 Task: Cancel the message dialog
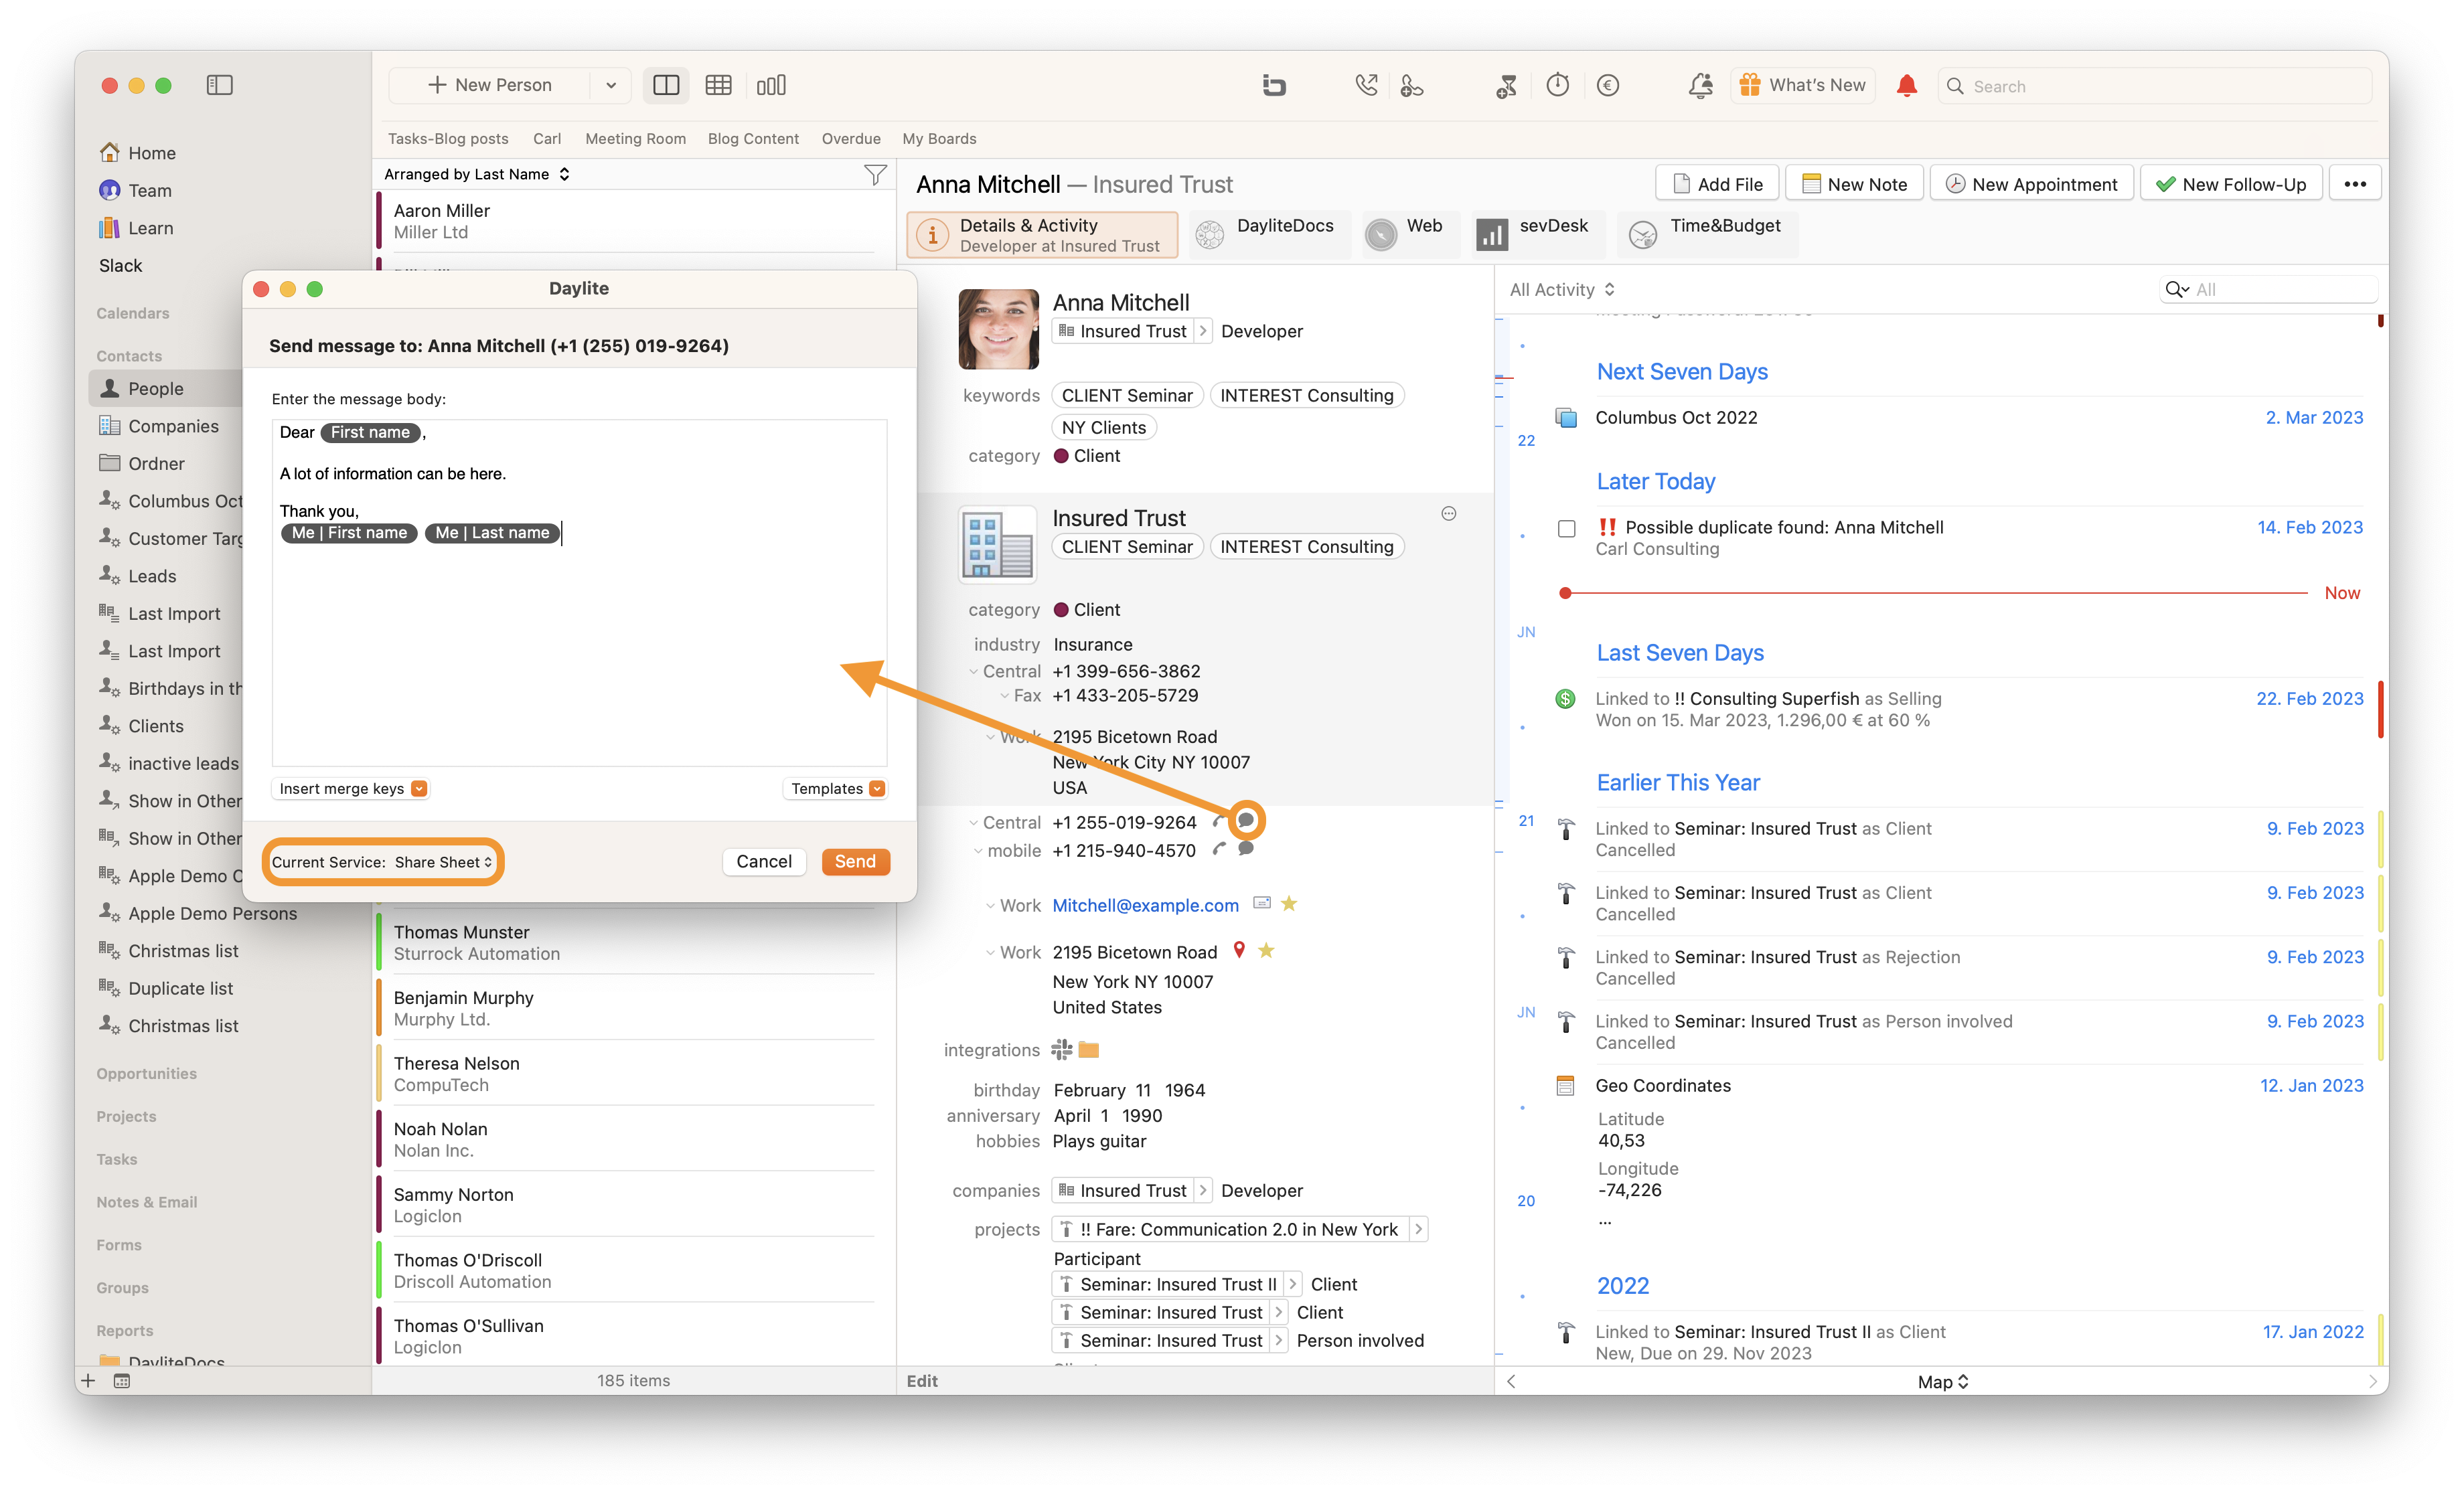click(x=763, y=861)
